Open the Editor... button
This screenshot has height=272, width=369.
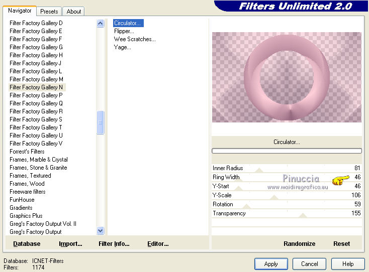(x=158, y=244)
